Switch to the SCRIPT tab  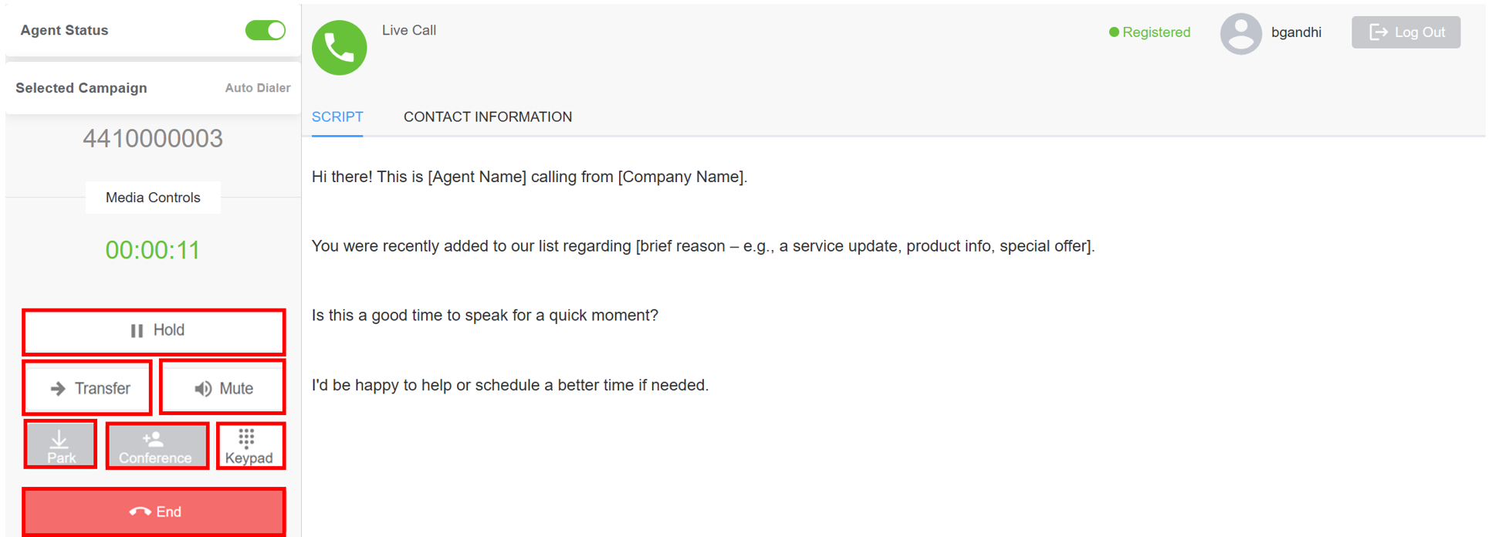(337, 117)
